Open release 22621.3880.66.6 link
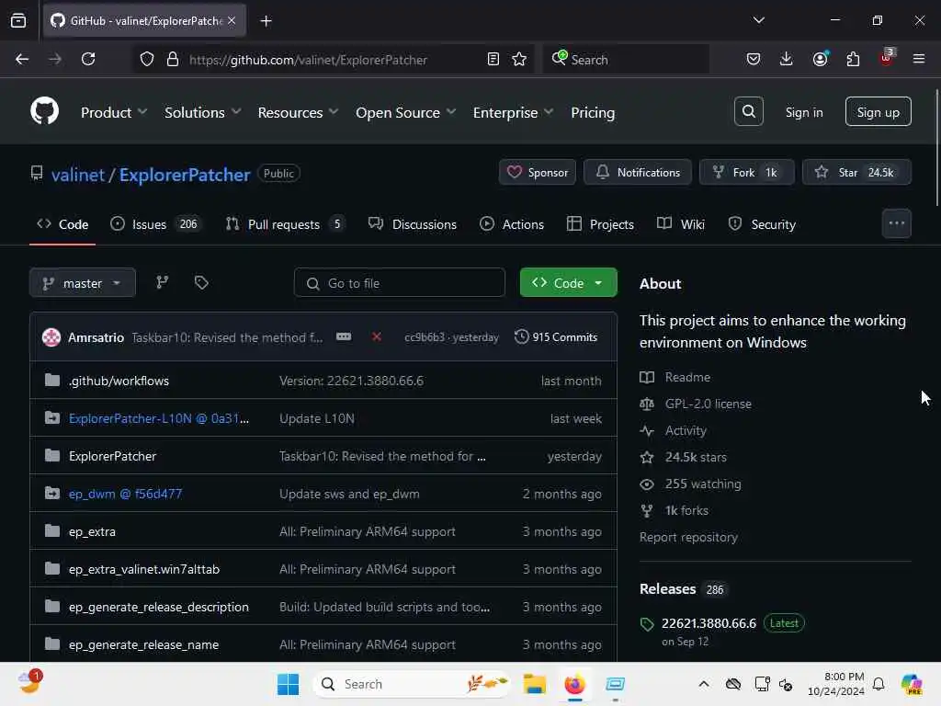The width and height of the screenshot is (941, 706). (x=709, y=623)
